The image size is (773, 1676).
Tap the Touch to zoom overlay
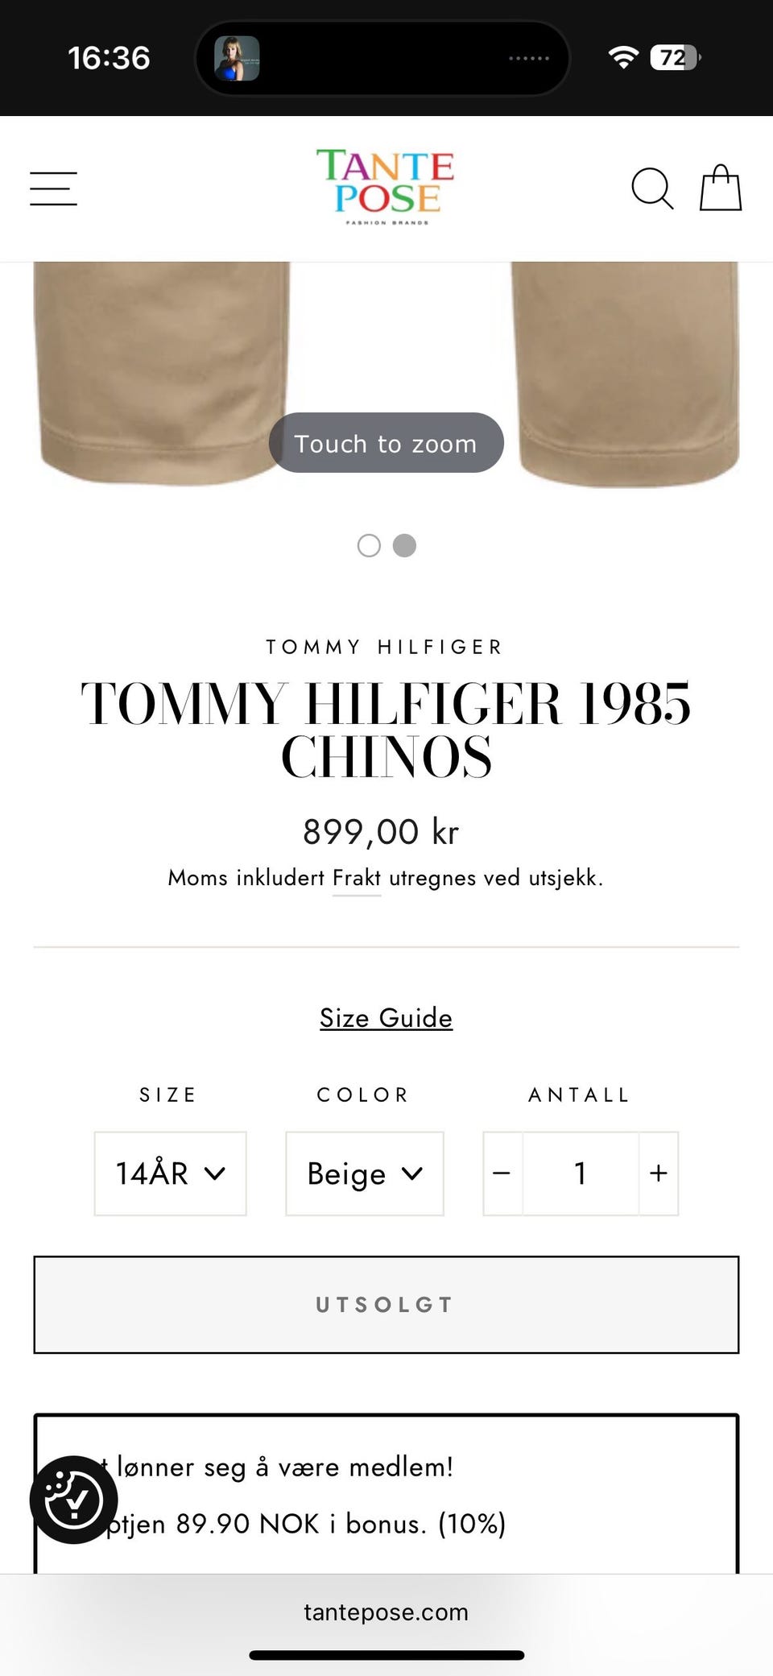pos(386,443)
